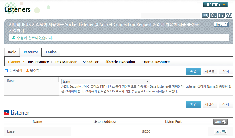Click the top 재설정 reset button
This screenshot has width=235, height=138.
[210, 71]
